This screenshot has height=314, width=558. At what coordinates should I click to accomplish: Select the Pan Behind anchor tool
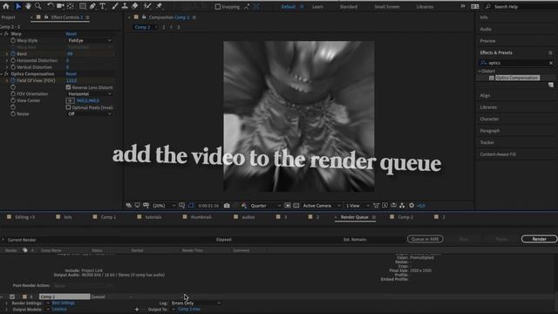[71, 6]
